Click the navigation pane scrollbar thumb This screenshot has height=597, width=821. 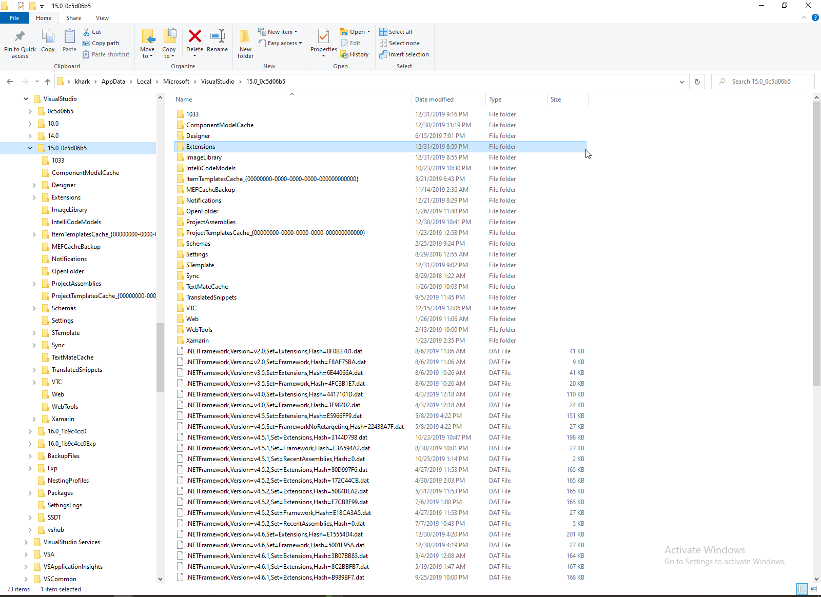pos(160,357)
